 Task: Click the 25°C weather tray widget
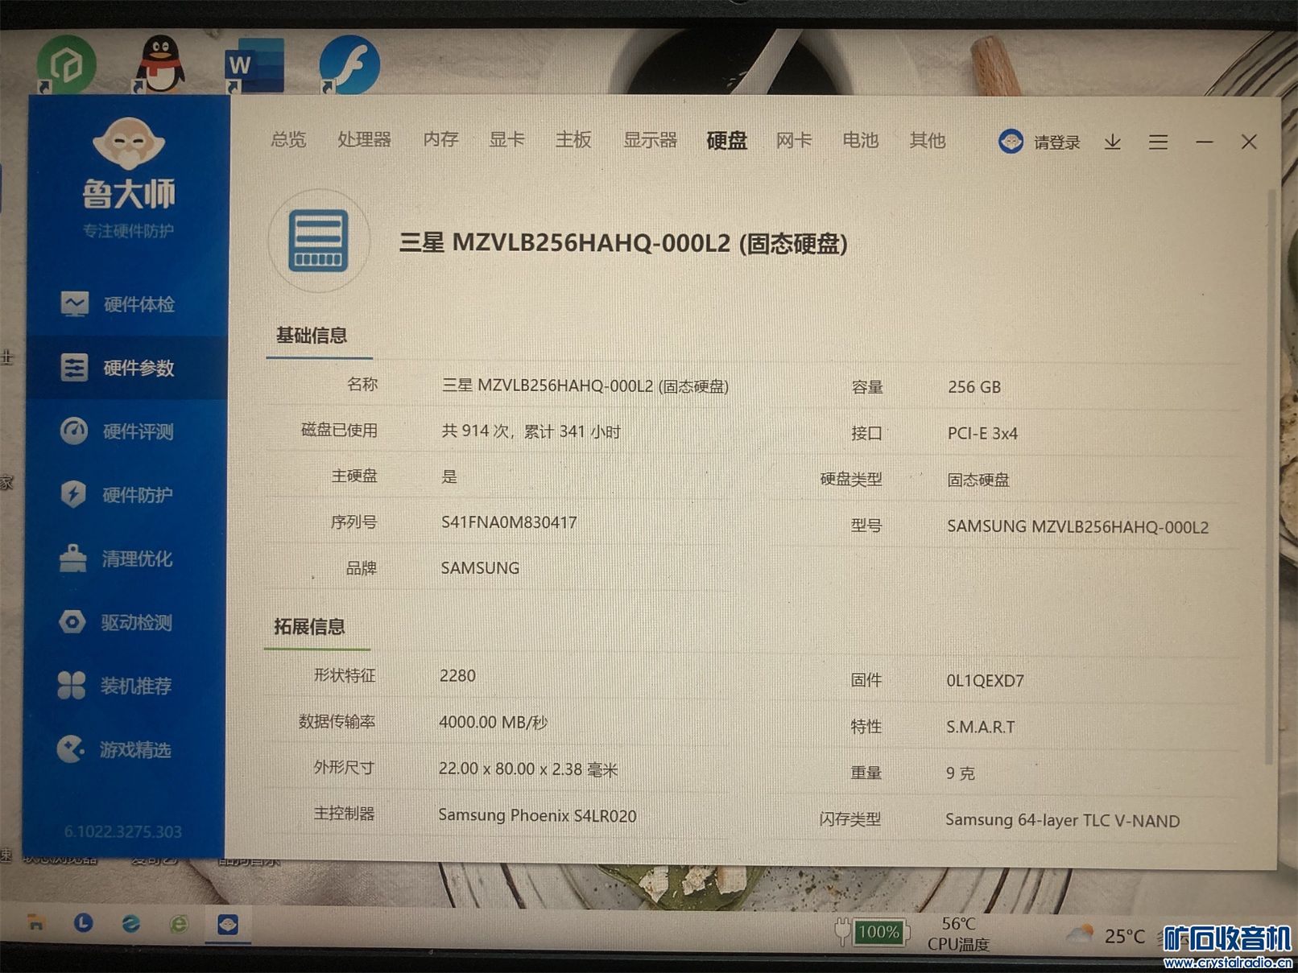[1106, 936]
